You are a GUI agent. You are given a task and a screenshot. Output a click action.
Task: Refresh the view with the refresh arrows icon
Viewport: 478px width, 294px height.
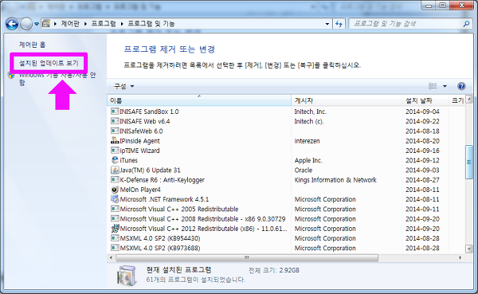click(339, 24)
